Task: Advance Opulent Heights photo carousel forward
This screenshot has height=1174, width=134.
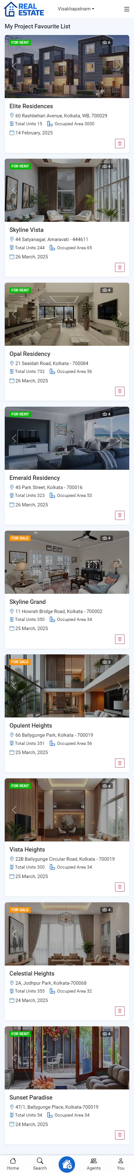Action: click(120, 686)
